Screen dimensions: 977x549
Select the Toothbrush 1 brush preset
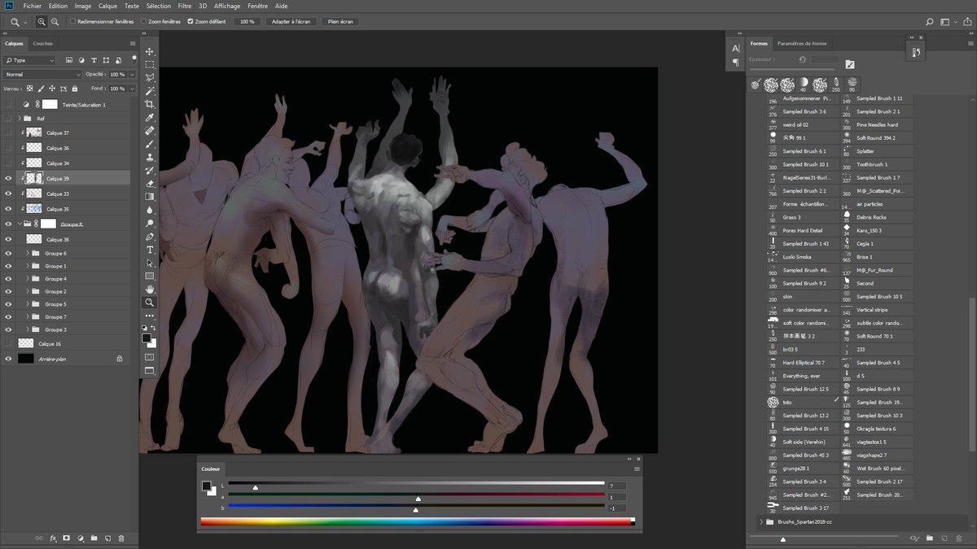(x=874, y=164)
